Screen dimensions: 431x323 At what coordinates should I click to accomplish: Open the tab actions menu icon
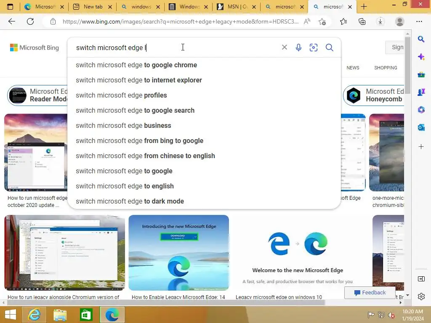[x=10, y=7]
